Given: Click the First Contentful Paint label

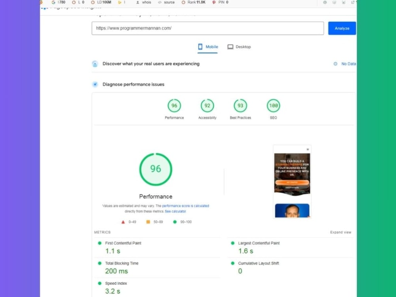Looking at the screenshot, I should point(123,243).
